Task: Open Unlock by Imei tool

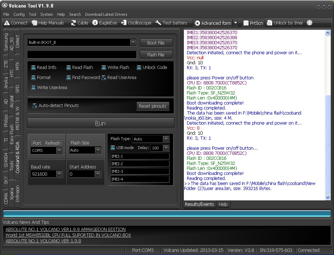Action: [284, 23]
